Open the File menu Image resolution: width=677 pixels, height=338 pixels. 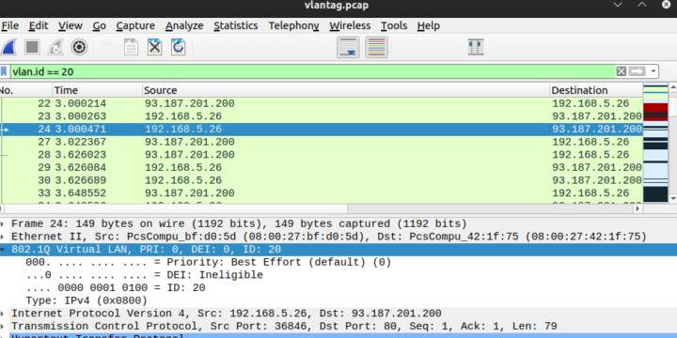9,26
